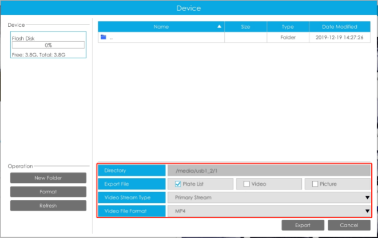Click the Name column sort arrow
The width and height of the screenshot is (378, 238).
point(219,26)
